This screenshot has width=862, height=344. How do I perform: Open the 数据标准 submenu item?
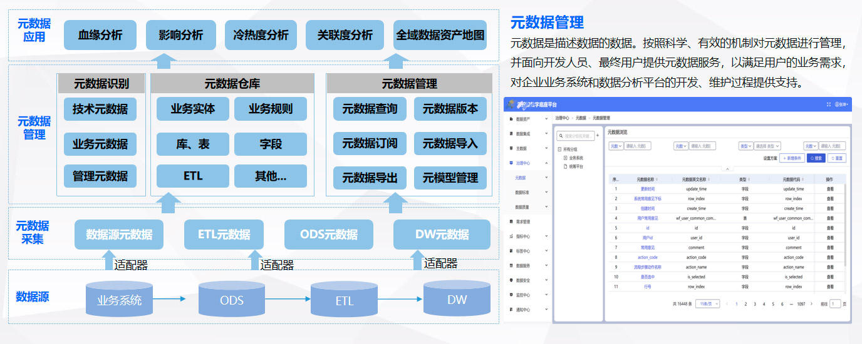click(522, 192)
